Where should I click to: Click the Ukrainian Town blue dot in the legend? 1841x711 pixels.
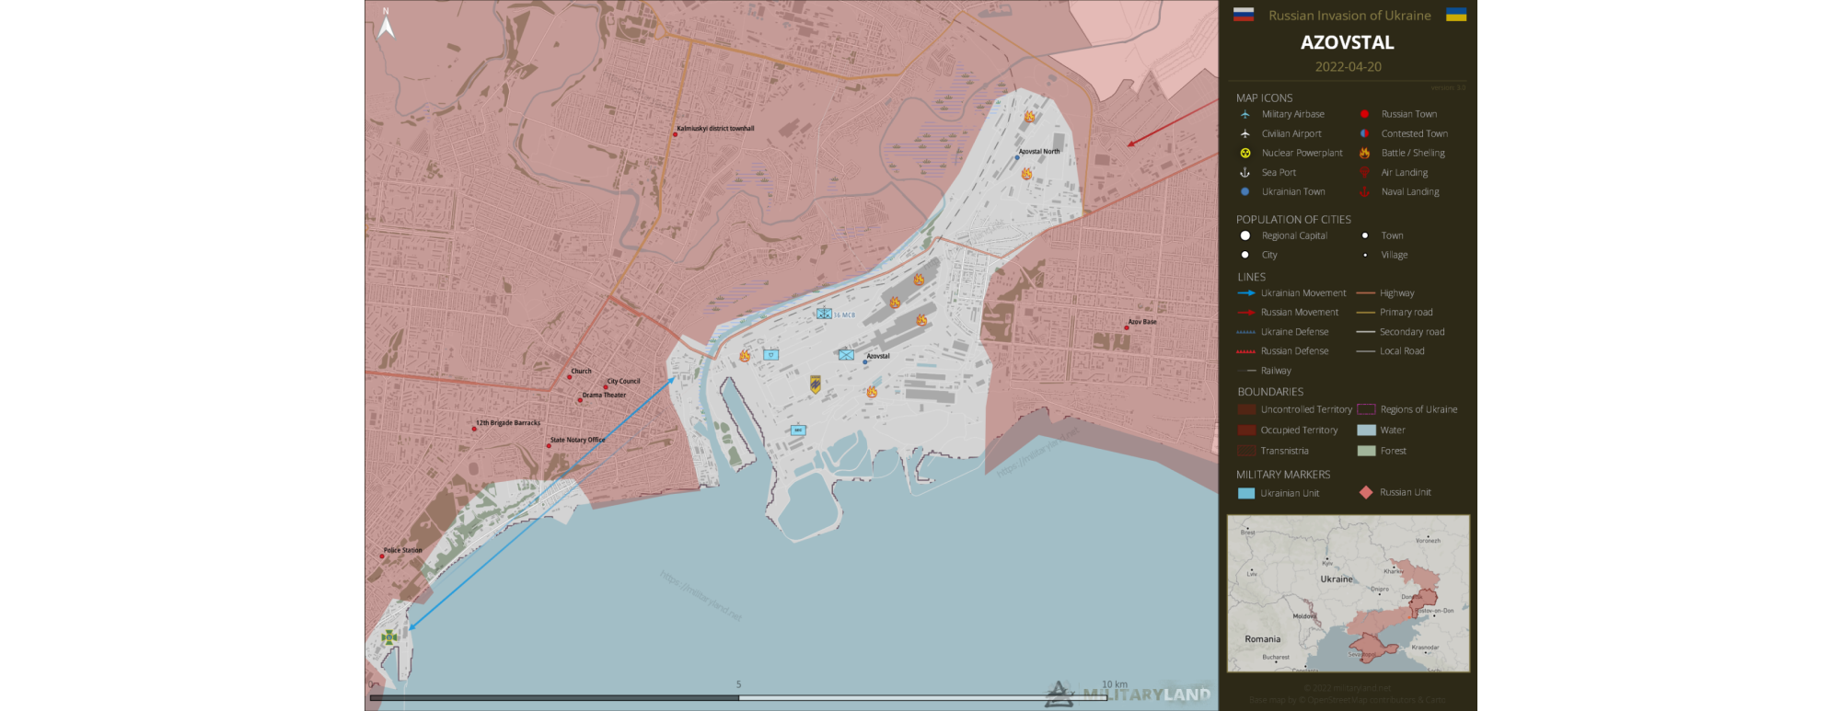(1245, 191)
